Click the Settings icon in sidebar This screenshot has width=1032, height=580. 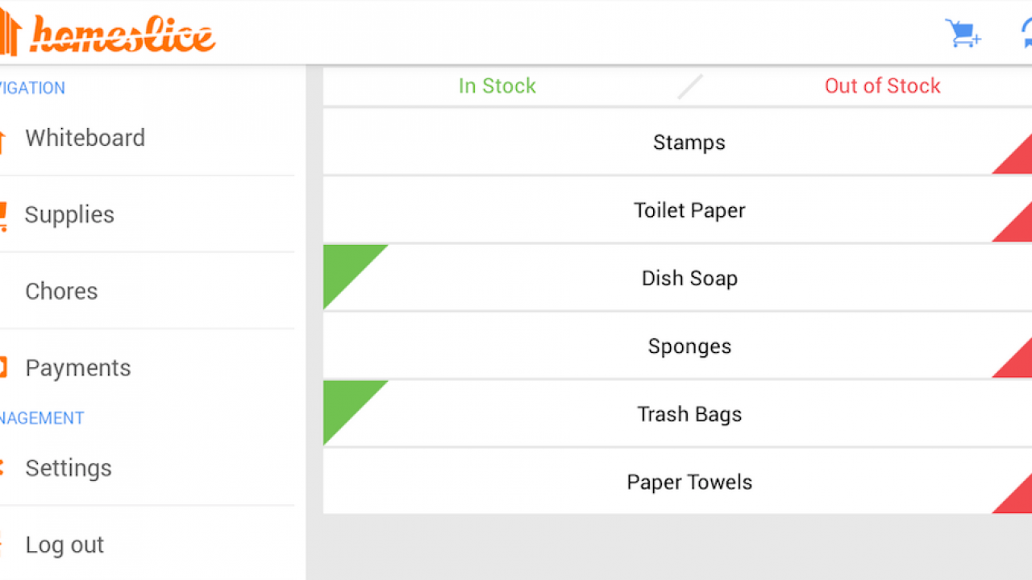point(2,468)
